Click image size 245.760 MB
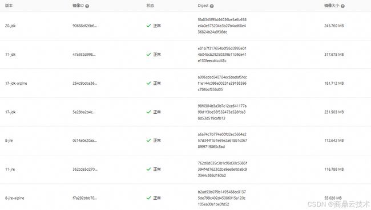This screenshot has width=371, height=210. (x=334, y=26)
